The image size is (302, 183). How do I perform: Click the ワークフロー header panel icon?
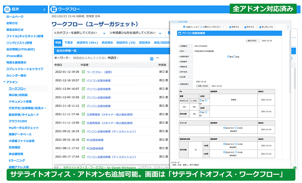tap(53, 9)
